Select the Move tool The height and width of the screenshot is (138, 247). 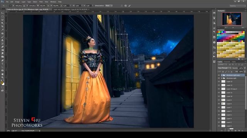point(2,13)
